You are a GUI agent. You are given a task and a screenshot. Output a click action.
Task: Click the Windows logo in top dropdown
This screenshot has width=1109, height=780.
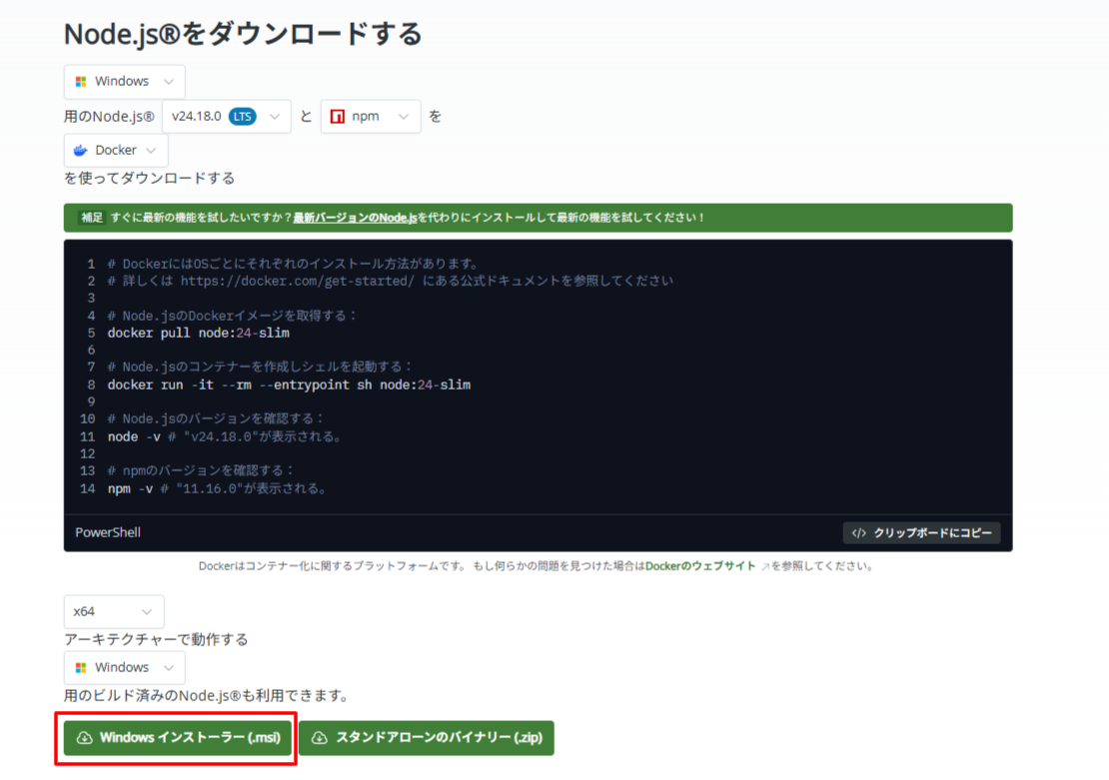pos(81,81)
